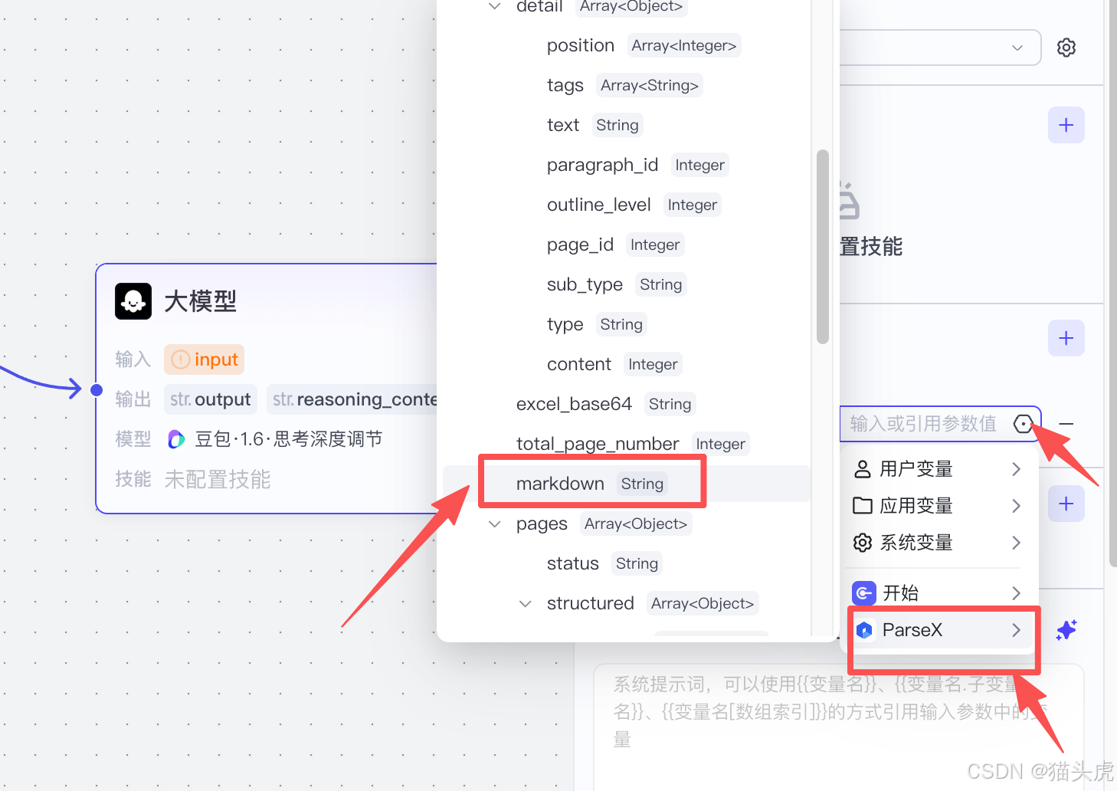Open the settings gear at top right

coord(1066,48)
